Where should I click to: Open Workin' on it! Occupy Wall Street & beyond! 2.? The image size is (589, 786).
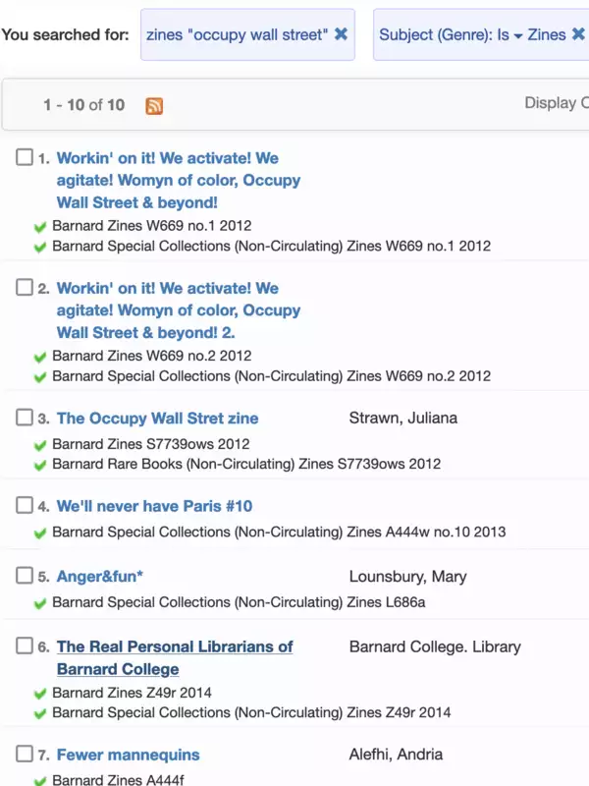click(179, 310)
